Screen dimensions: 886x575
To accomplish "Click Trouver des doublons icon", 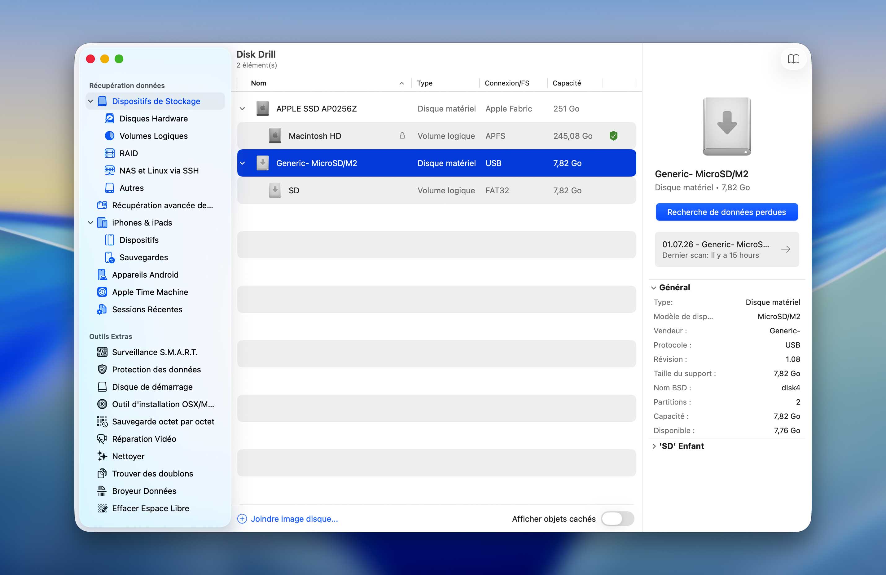I will pos(102,473).
